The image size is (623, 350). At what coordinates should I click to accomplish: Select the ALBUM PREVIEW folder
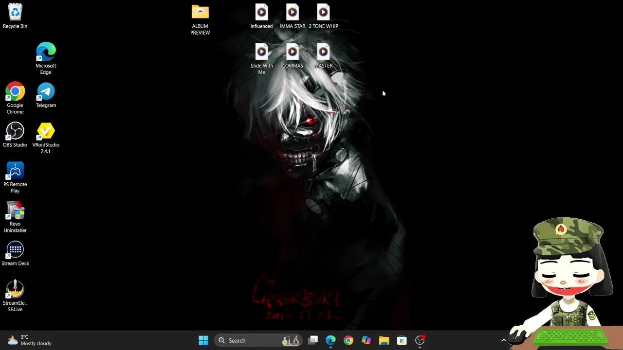200,19
